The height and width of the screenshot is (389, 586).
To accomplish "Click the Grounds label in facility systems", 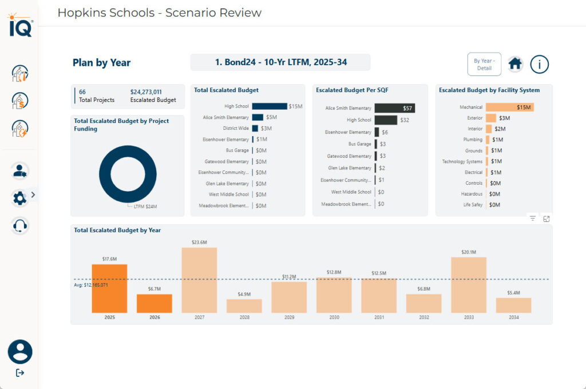I will (x=474, y=150).
